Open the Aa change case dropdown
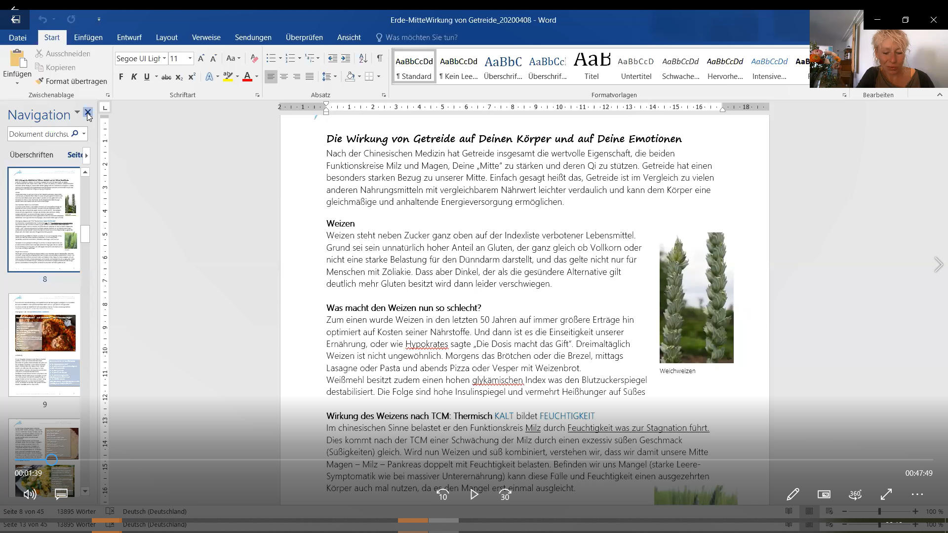Viewport: 948px width, 533px height. click(x=233, y=58)
